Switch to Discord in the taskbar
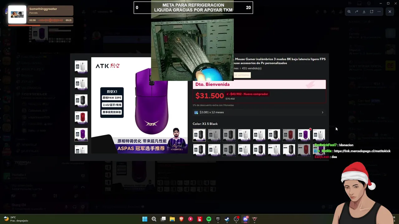This screenshot has height=224, width=399. tap(245, 219)
